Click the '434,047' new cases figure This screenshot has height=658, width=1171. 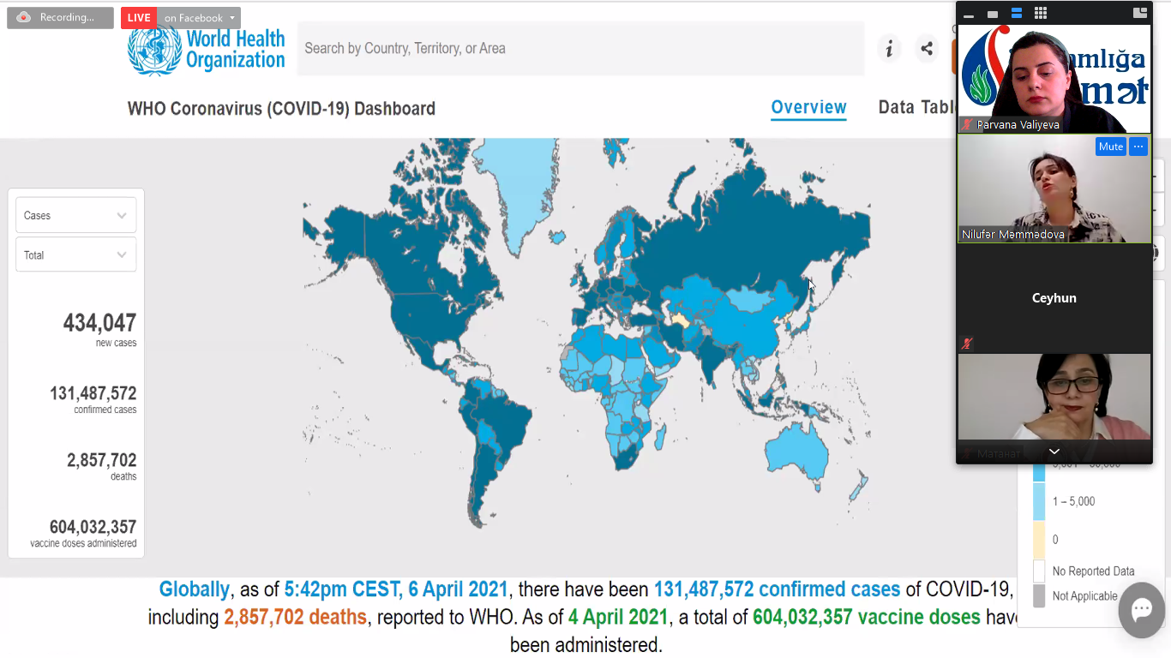tap(99, 323)
